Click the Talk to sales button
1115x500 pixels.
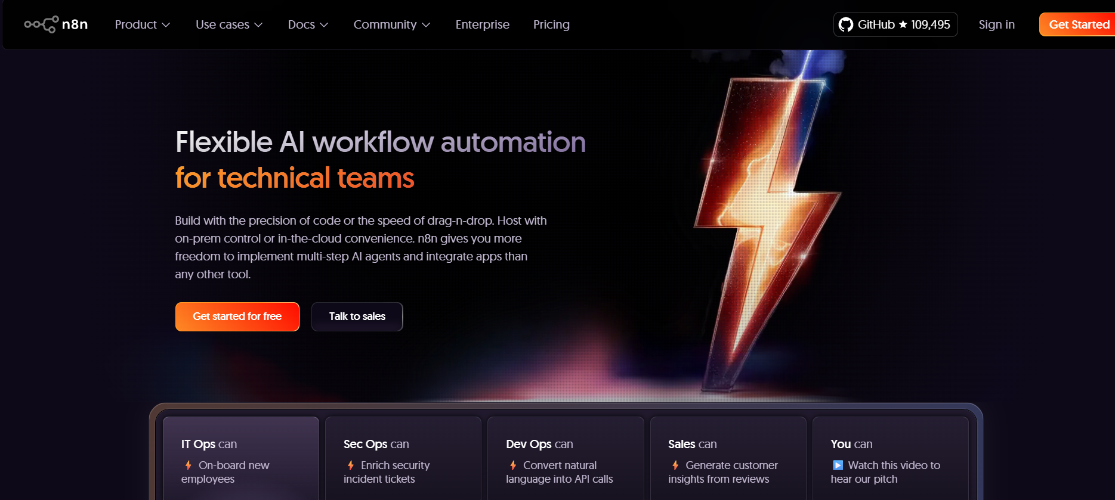coord(357,316)
